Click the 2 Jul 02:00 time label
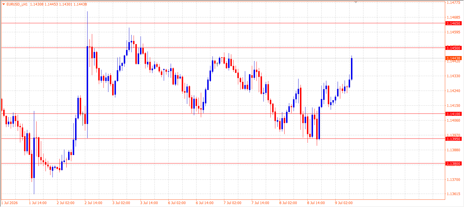The image size is (464, 207). coord(65,203)
